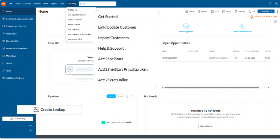Click the Initial Communication green legend swatch
The image size is (280, 139).
click(x=103, y=122)
